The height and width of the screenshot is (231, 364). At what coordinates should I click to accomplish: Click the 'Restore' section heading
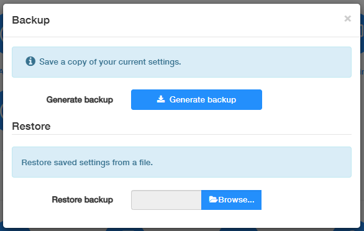tap(31, 126)
